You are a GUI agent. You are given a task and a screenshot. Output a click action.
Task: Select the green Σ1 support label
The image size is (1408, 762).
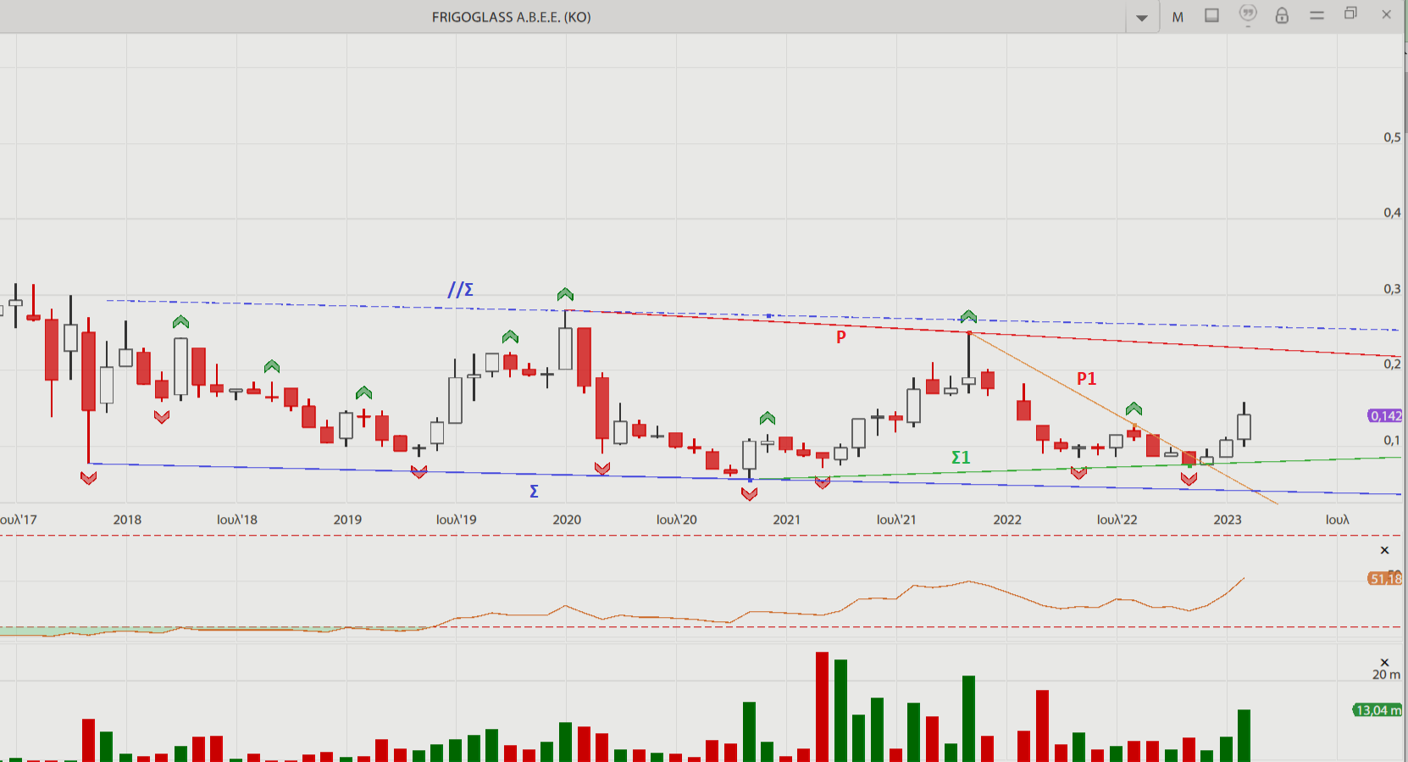[x=961, y=458]
